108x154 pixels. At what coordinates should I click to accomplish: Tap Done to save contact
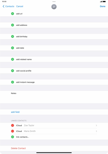(103, 7)
